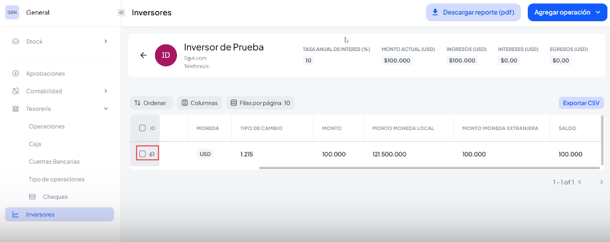610x242 pixels.
Task: Click the sort arrows icon beside Ordenar
Action: click(137, 103)
